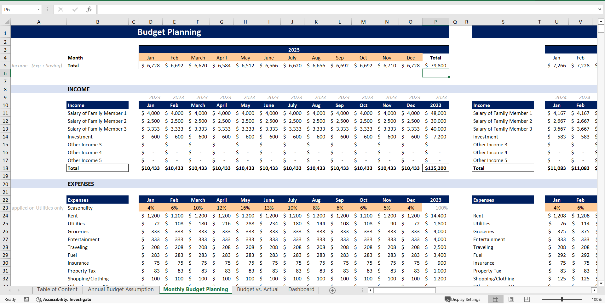Switch to Normal view
605x304 pixels.
point(496,299)
